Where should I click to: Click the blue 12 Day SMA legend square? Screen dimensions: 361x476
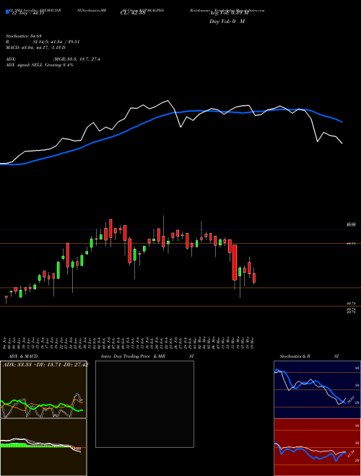click(x=7, y=12)
